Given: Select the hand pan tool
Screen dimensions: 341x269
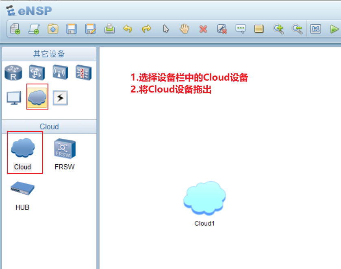Looking at the screenshot, I should point(185,29).
